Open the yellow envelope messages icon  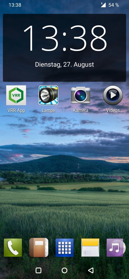(90, 247)
